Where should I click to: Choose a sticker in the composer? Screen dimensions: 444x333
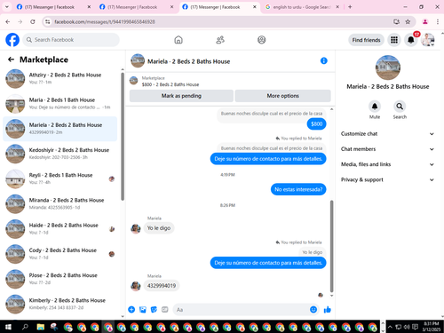tap(154, 310)
